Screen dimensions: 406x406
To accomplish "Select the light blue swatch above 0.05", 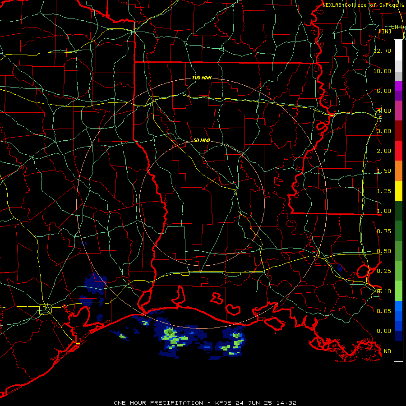I will [x=398, y=306].
